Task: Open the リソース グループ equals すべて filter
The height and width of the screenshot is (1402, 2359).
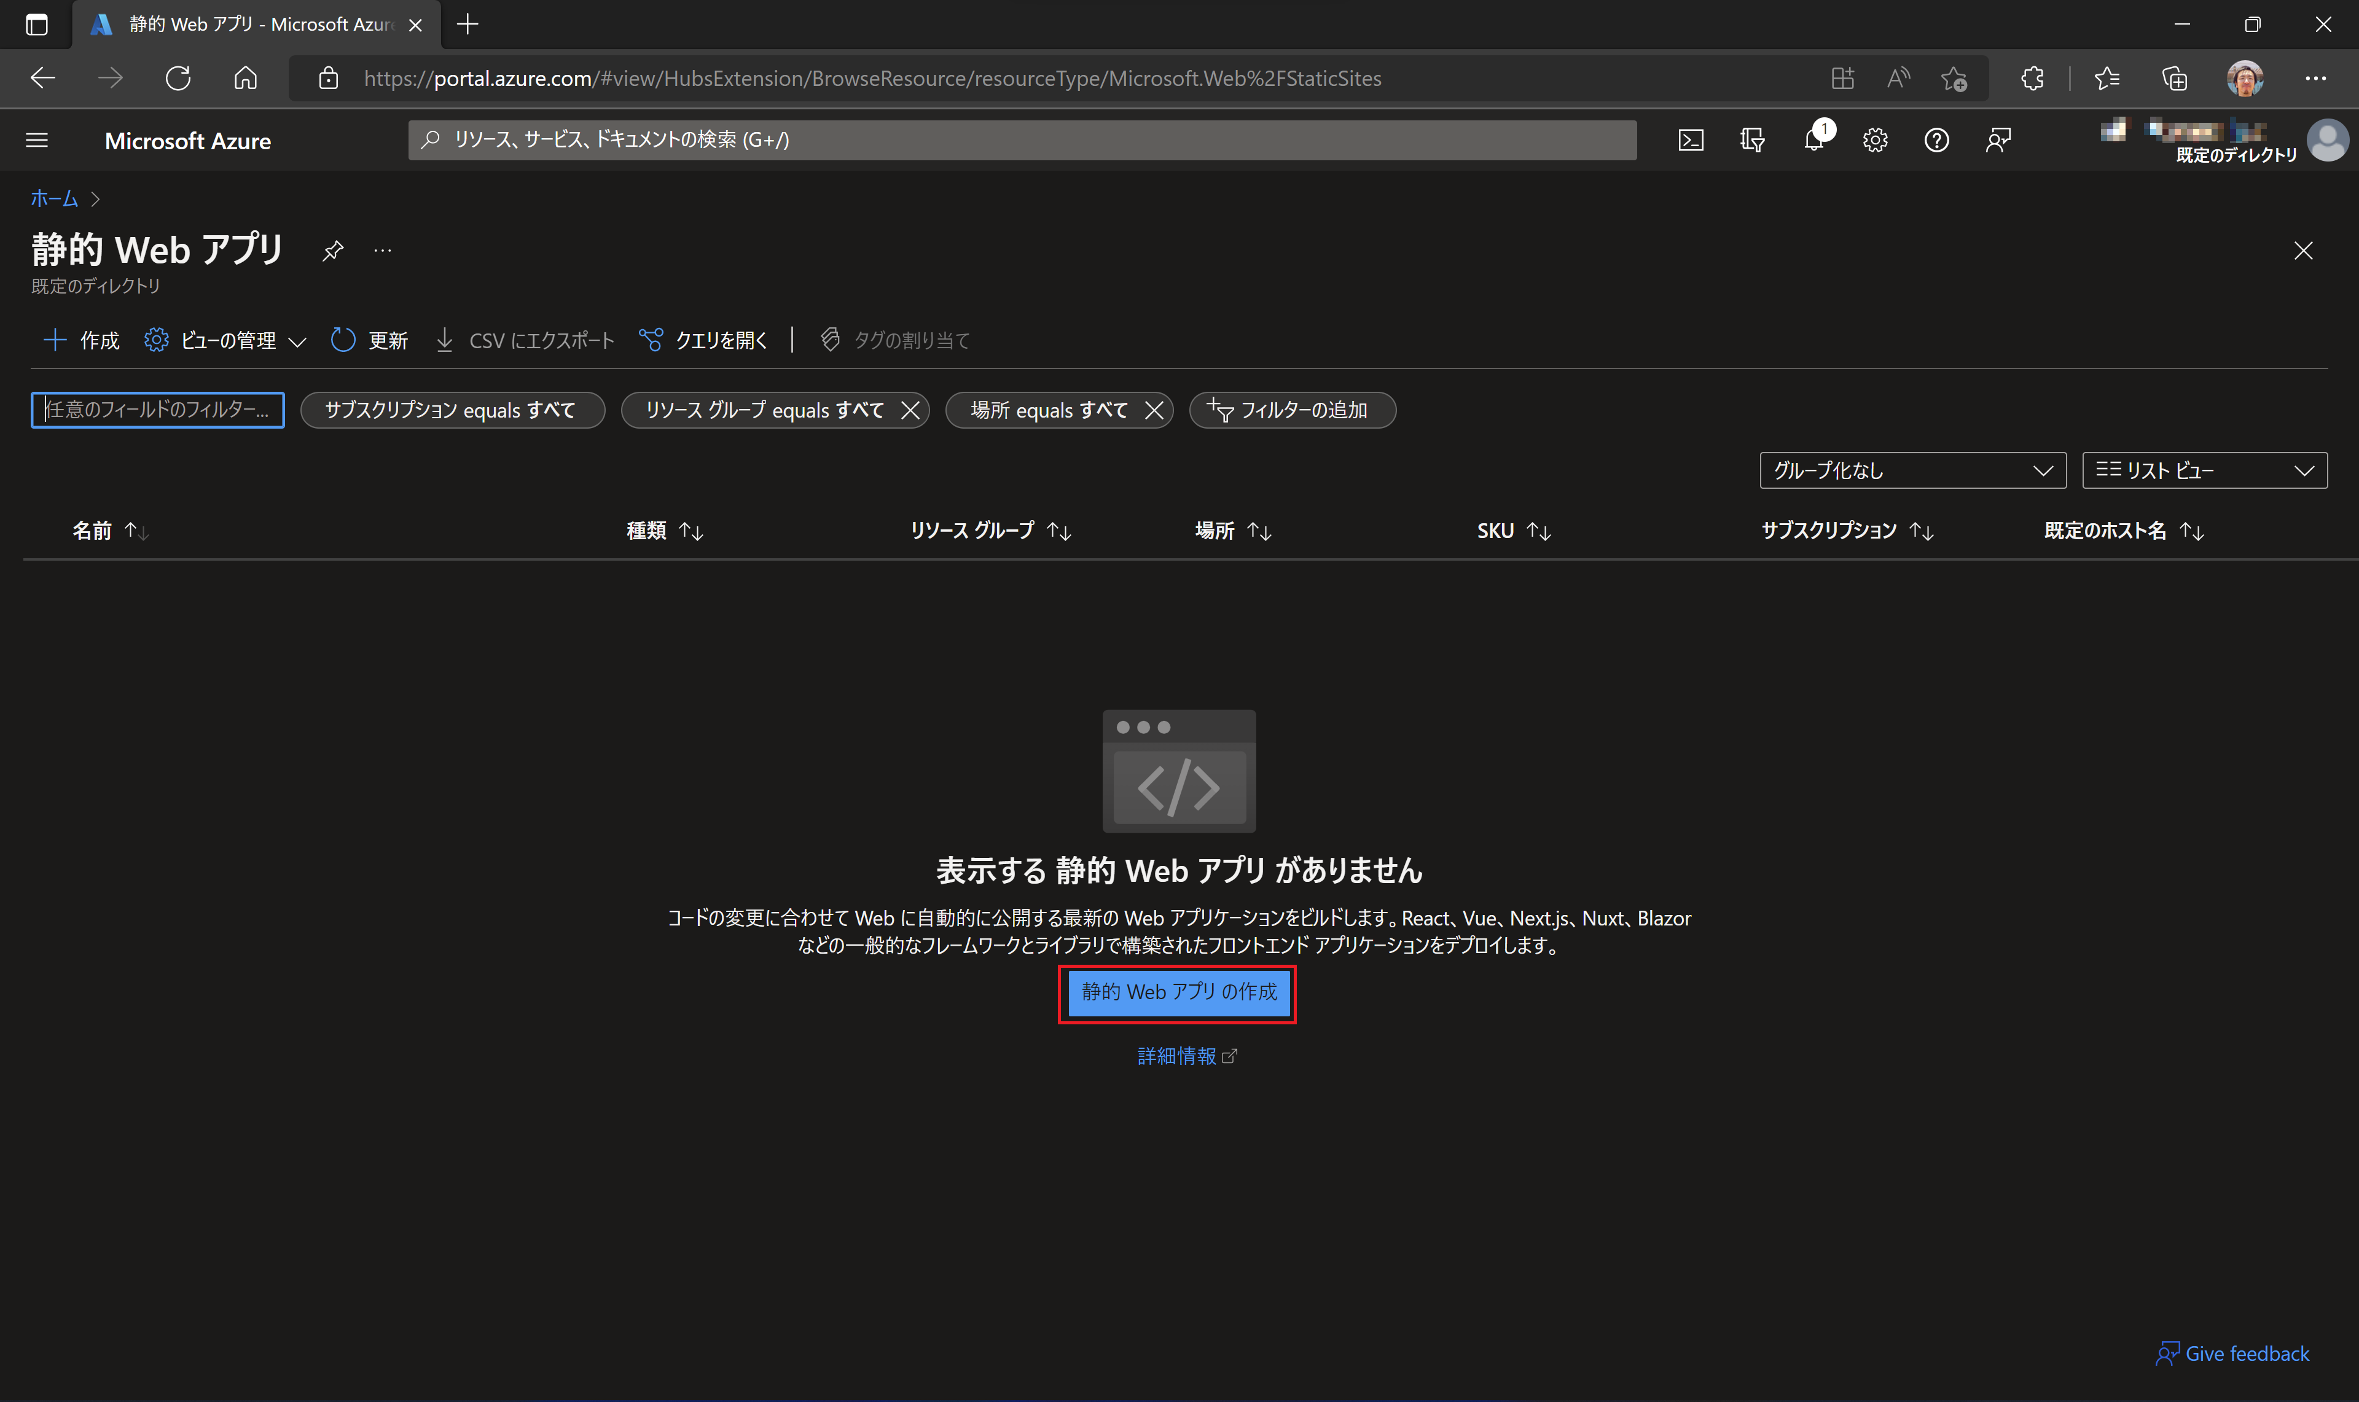Action: (764, 410)
